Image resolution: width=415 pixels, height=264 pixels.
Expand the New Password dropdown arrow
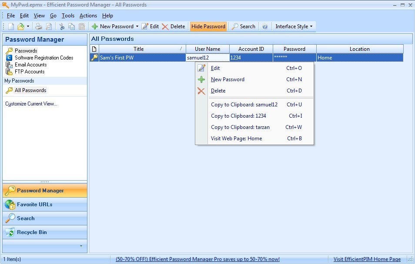[137, 26]
